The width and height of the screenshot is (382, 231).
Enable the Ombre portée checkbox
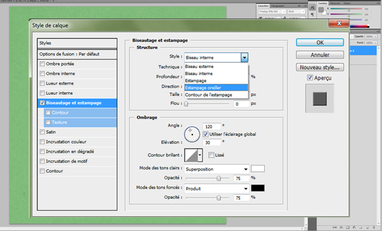42,64
